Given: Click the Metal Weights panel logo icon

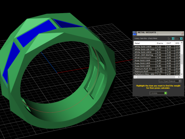Looking at the screenshot, I should (x=135, y=33).
